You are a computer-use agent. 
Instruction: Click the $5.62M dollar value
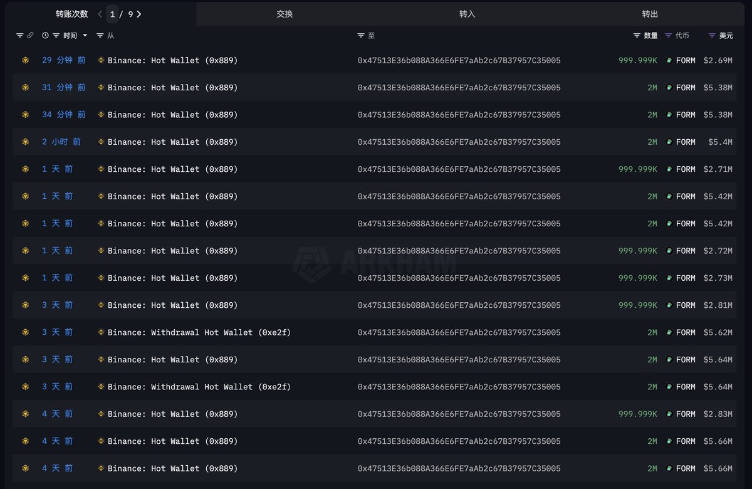click(x=718, y=332)
